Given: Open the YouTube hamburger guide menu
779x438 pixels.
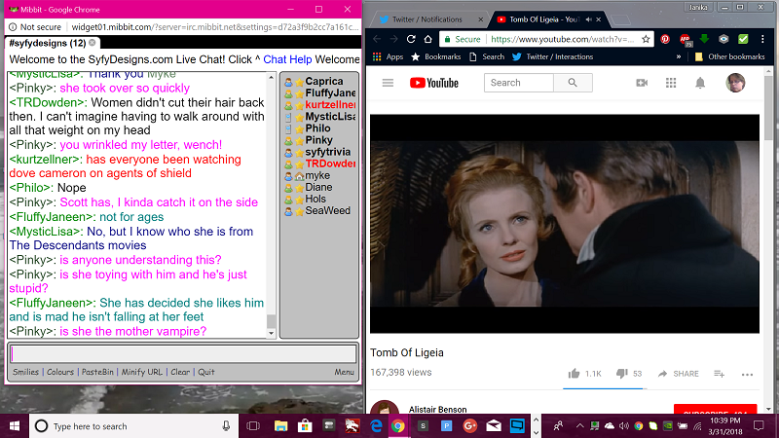Looking at the screenshot, I should (x=388, y=83).
